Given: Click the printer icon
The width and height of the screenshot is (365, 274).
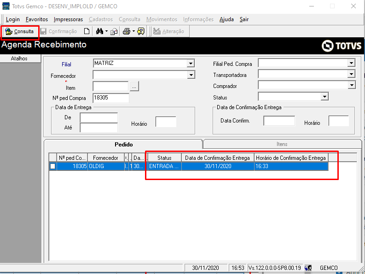Looking at the screenshot, I should [127, 31].
